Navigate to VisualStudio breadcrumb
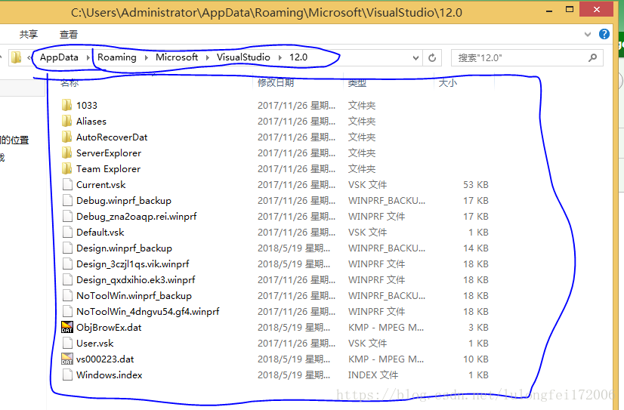The image size is (624, 410). click(243, 57)
